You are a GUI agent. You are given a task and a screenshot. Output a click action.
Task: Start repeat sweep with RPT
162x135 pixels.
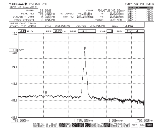click(x=135, y=125)
